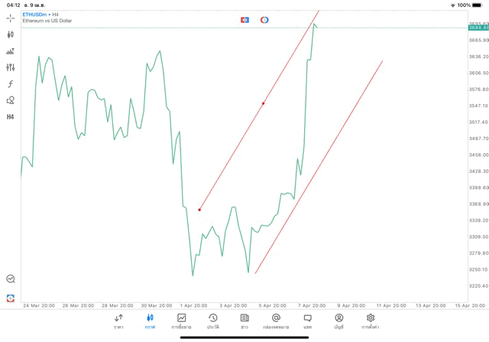
Task: Open chart settings sliders icon
Action: [11, 67]
